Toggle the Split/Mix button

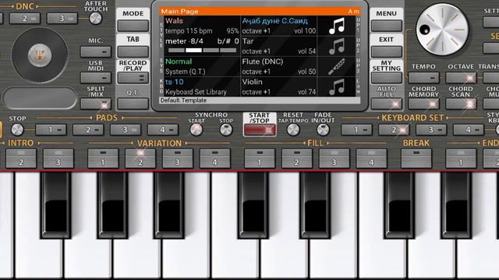[x=96, y=103]
